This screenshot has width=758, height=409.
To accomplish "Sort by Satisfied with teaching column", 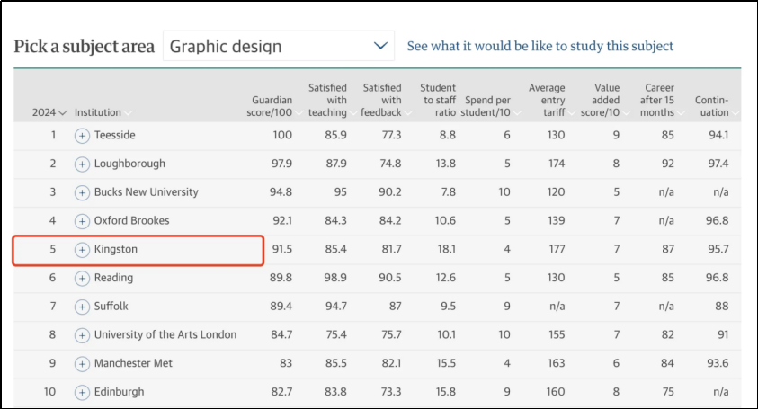I will point(327,100).
